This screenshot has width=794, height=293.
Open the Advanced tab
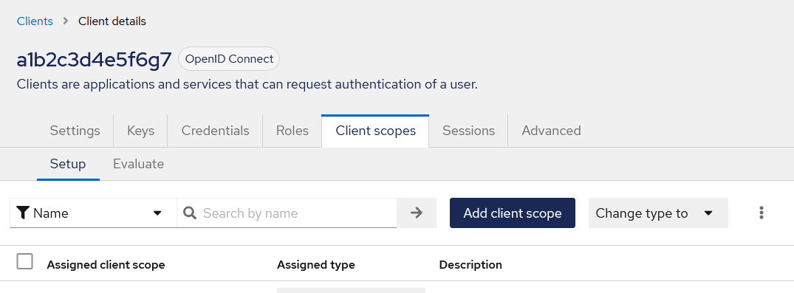tap(551, 131)
